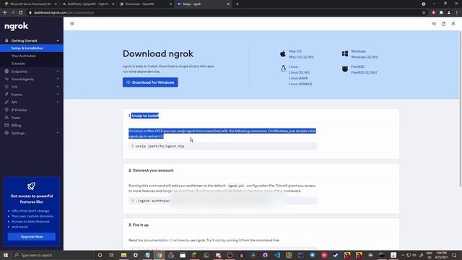Open Visual Studio Code from taskbar
The image size is (462, 260).
(277, 255)
